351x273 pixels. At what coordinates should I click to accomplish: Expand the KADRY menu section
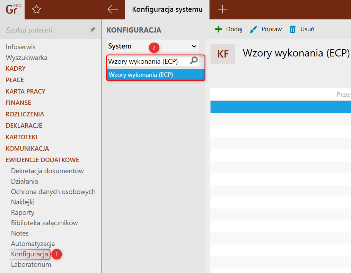pos(16,69)
